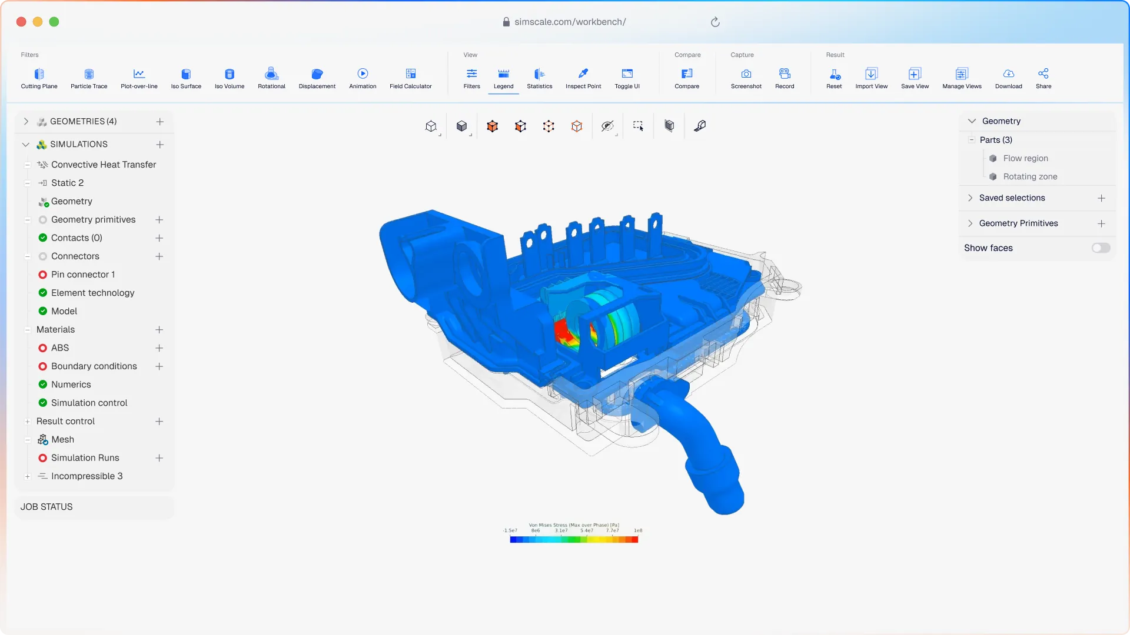Expand Saved selections
Screen dimensions: 1130x635
(971, 198)
